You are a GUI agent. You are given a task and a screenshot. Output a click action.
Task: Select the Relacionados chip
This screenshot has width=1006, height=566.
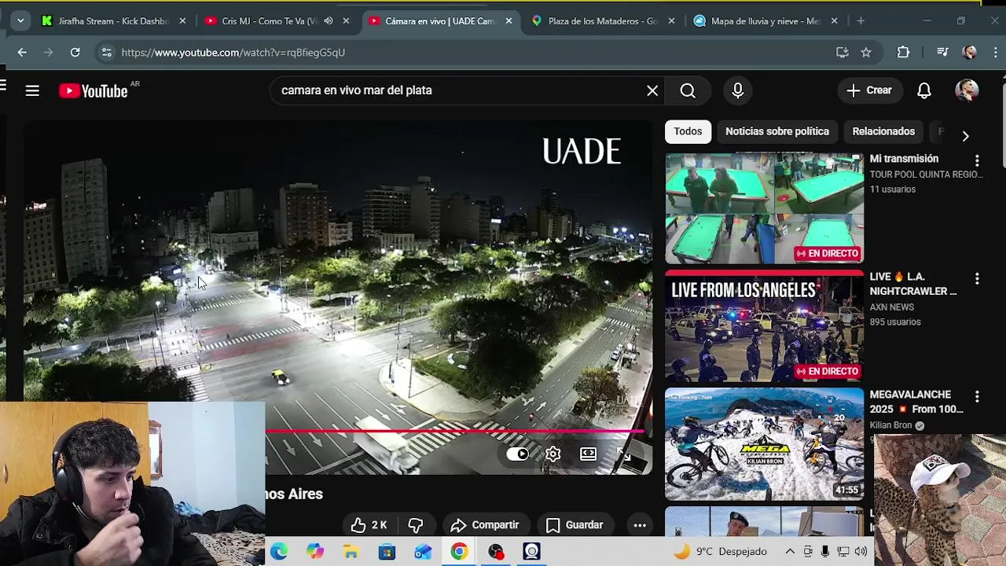click(883, 131)
